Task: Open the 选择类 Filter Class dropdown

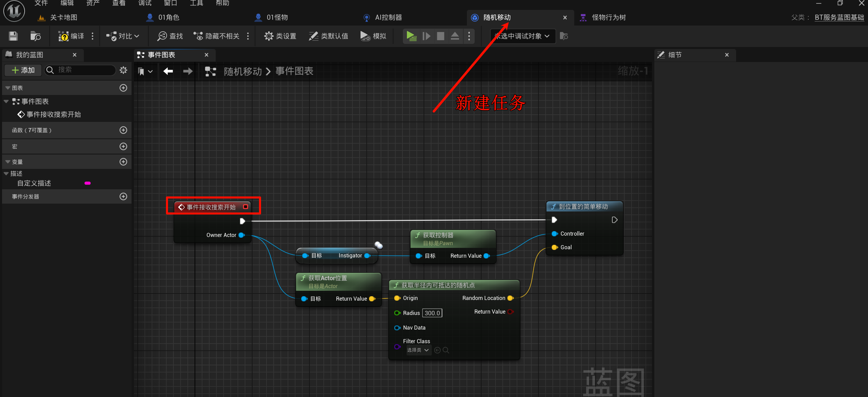Action: [418, 350]
